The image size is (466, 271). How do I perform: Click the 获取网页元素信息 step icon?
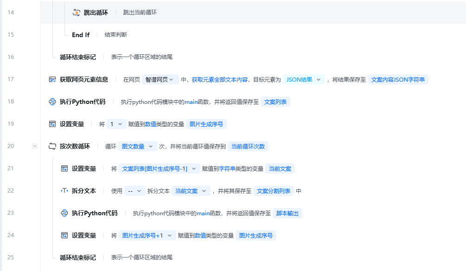(52, 79)
